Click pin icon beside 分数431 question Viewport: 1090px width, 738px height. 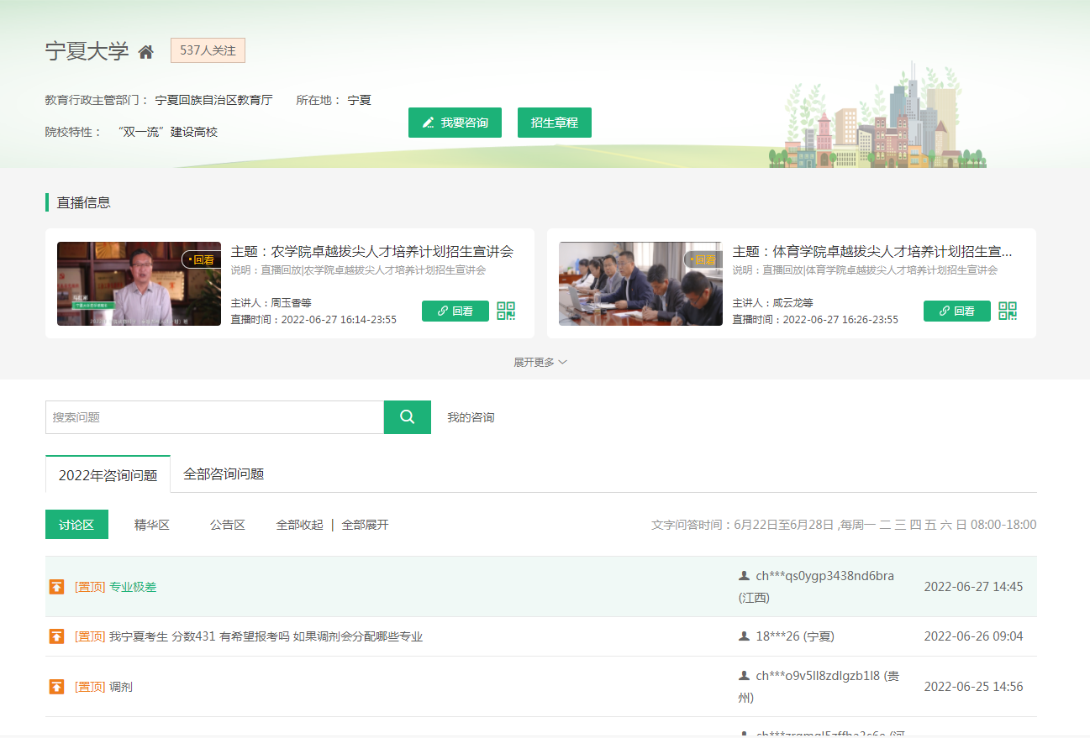(x=56, y=636)
